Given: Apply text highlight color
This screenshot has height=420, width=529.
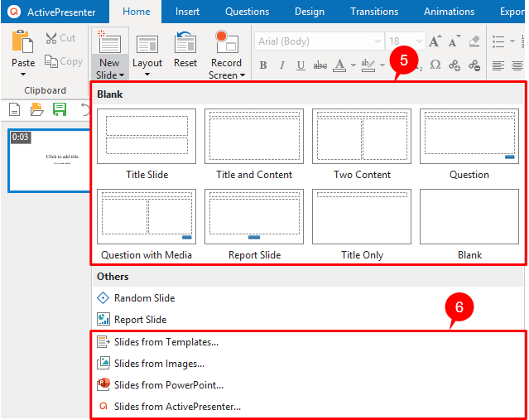Looking at the screenshot, I should (x=368, y=65).
